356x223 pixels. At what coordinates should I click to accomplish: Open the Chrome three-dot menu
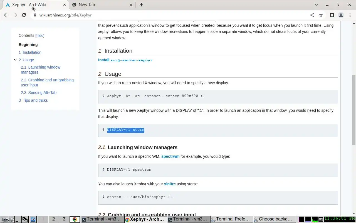pyautogui.click(x=350, y=15)
